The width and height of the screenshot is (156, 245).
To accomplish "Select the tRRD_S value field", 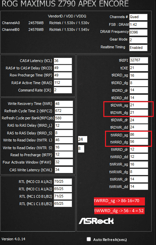I will pyautogui.click(x=64, y=133).
